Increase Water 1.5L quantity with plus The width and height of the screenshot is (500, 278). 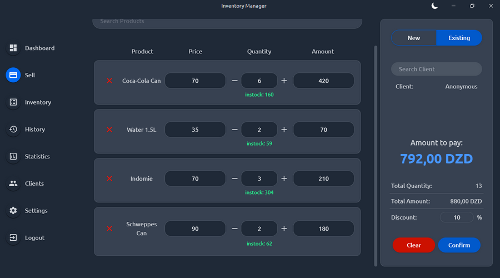coord(284,130)
